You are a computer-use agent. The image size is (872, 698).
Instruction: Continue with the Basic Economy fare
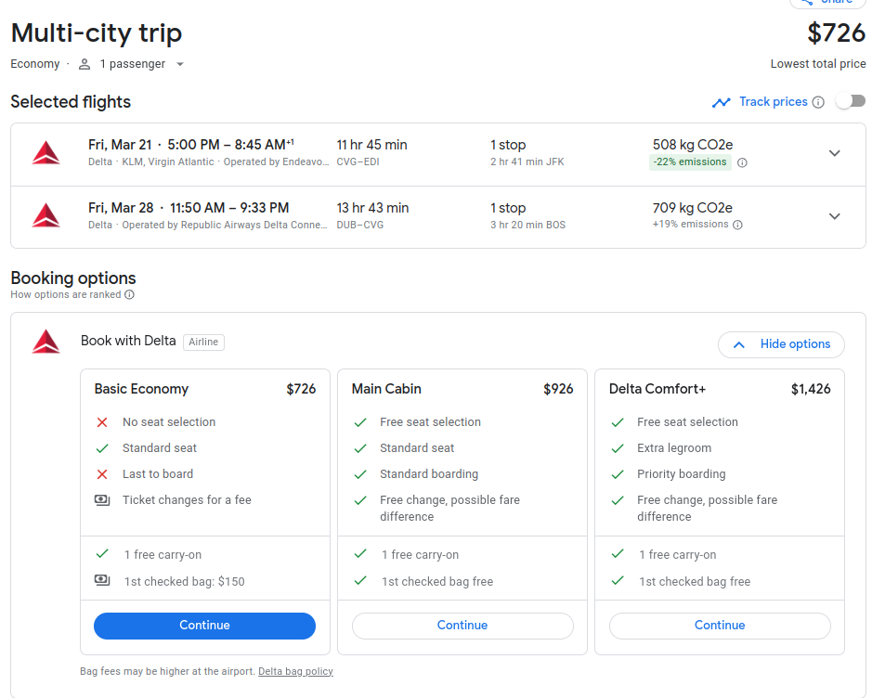(x=204, y=626)
